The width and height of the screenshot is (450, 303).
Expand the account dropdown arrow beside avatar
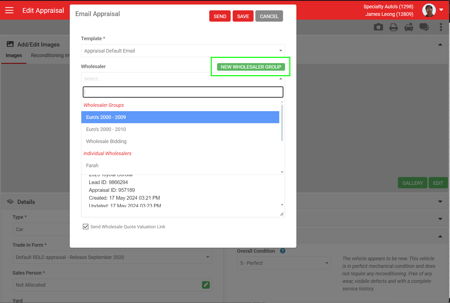pyautogui.click(x=441, y=10)
